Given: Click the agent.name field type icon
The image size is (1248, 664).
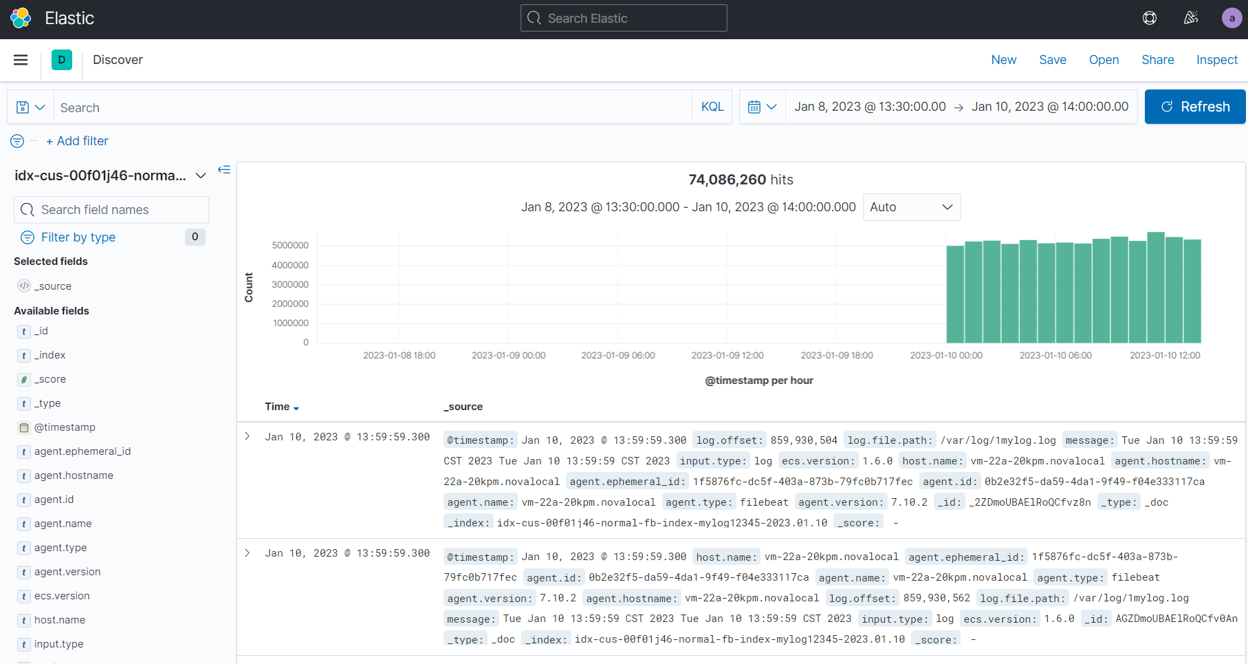Looking at the screenshot, I should (x=24, y=524).
